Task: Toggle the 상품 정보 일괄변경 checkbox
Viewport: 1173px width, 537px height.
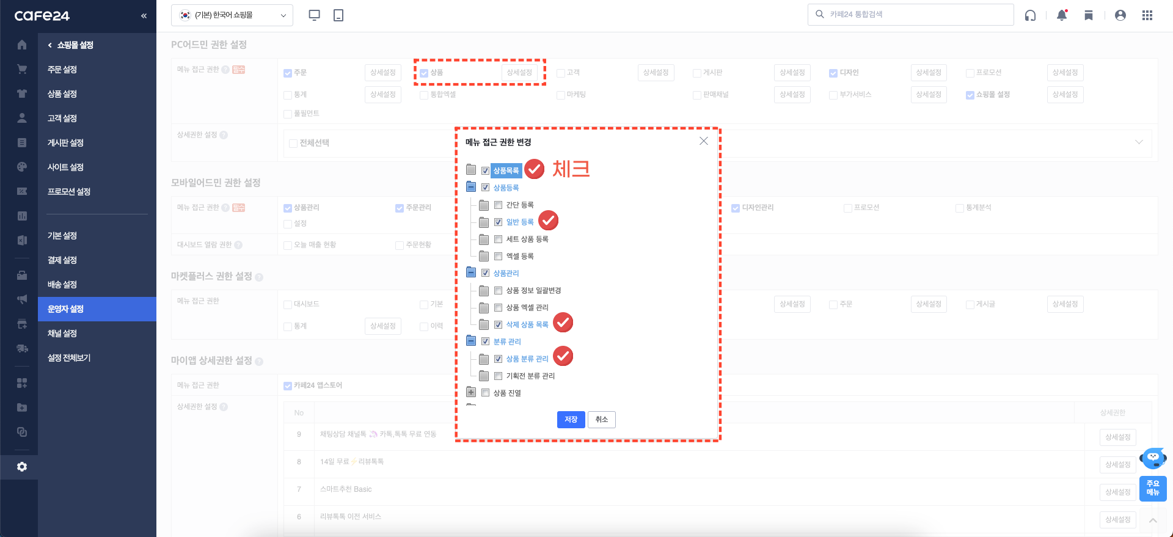Action: 498,291
